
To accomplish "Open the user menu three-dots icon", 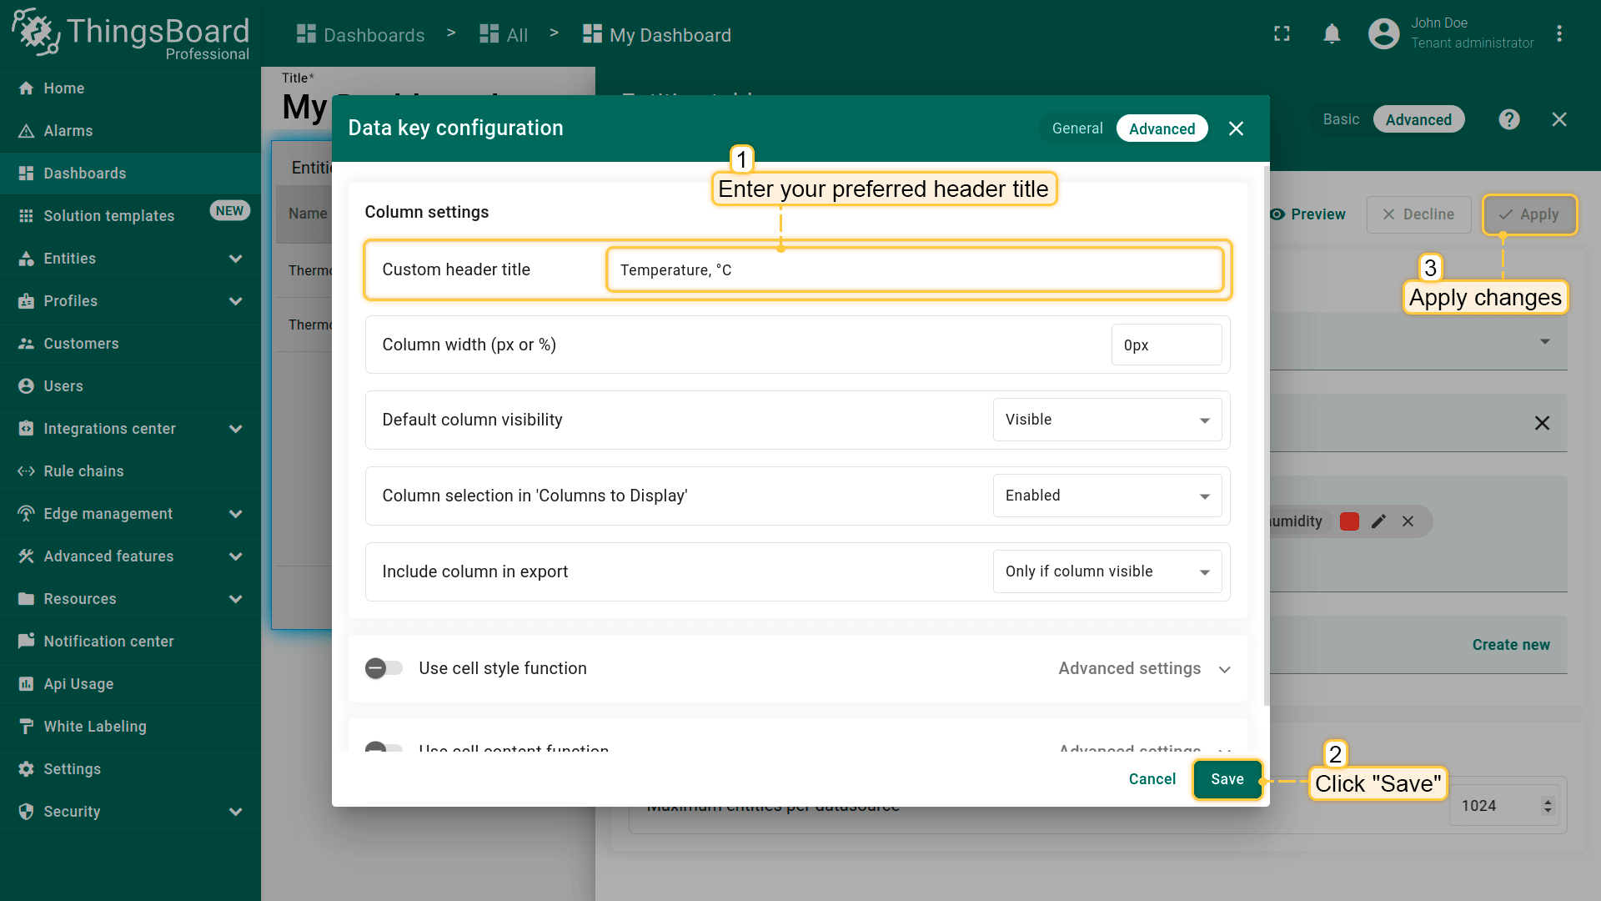I will [x=1558, y=34].
